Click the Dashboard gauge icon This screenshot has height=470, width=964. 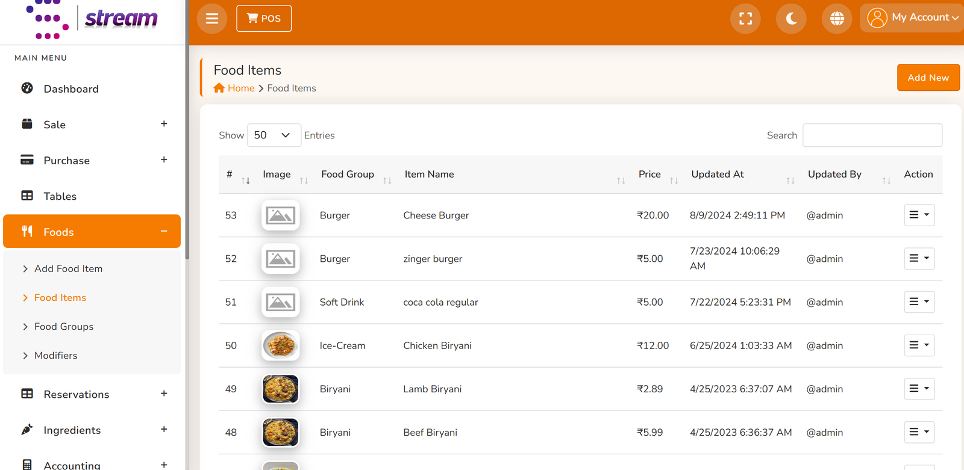tap(27, 88)
